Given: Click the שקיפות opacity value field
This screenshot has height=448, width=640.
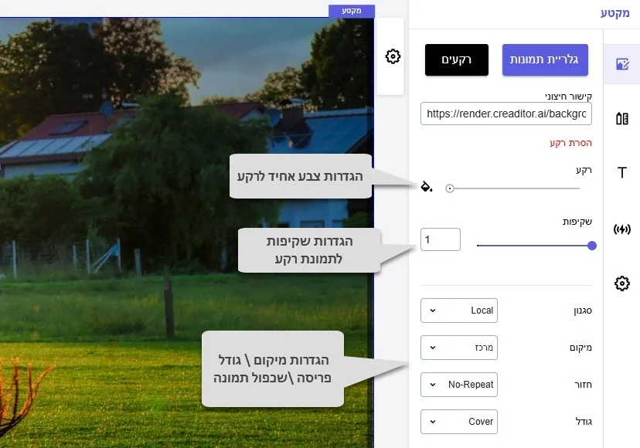Looking at the screenshot, I should 441,239.
